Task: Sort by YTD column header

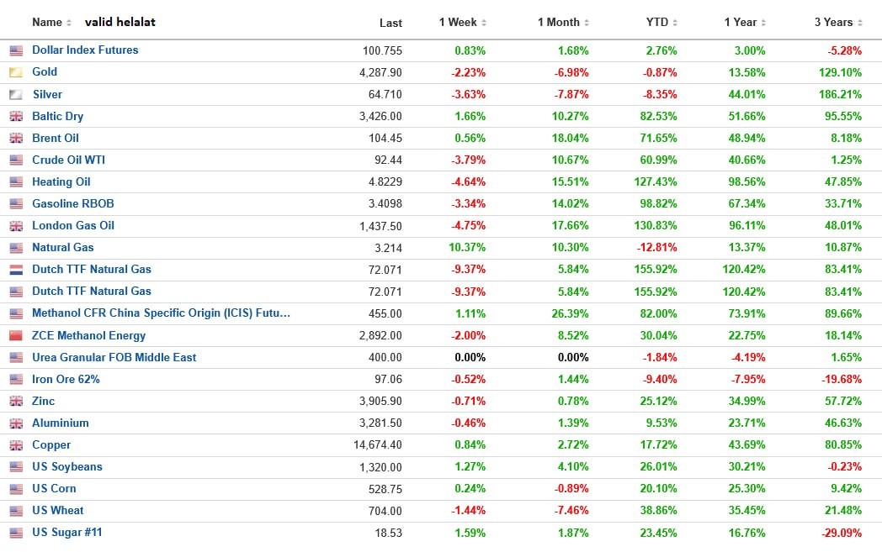Action: [661, 23]
